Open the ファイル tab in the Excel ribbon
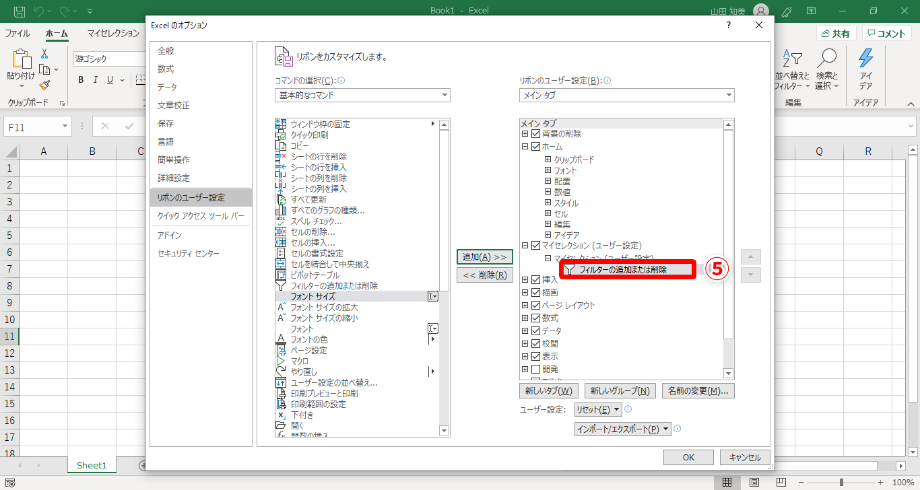The image size is (920, 490). tap(18, 33)
